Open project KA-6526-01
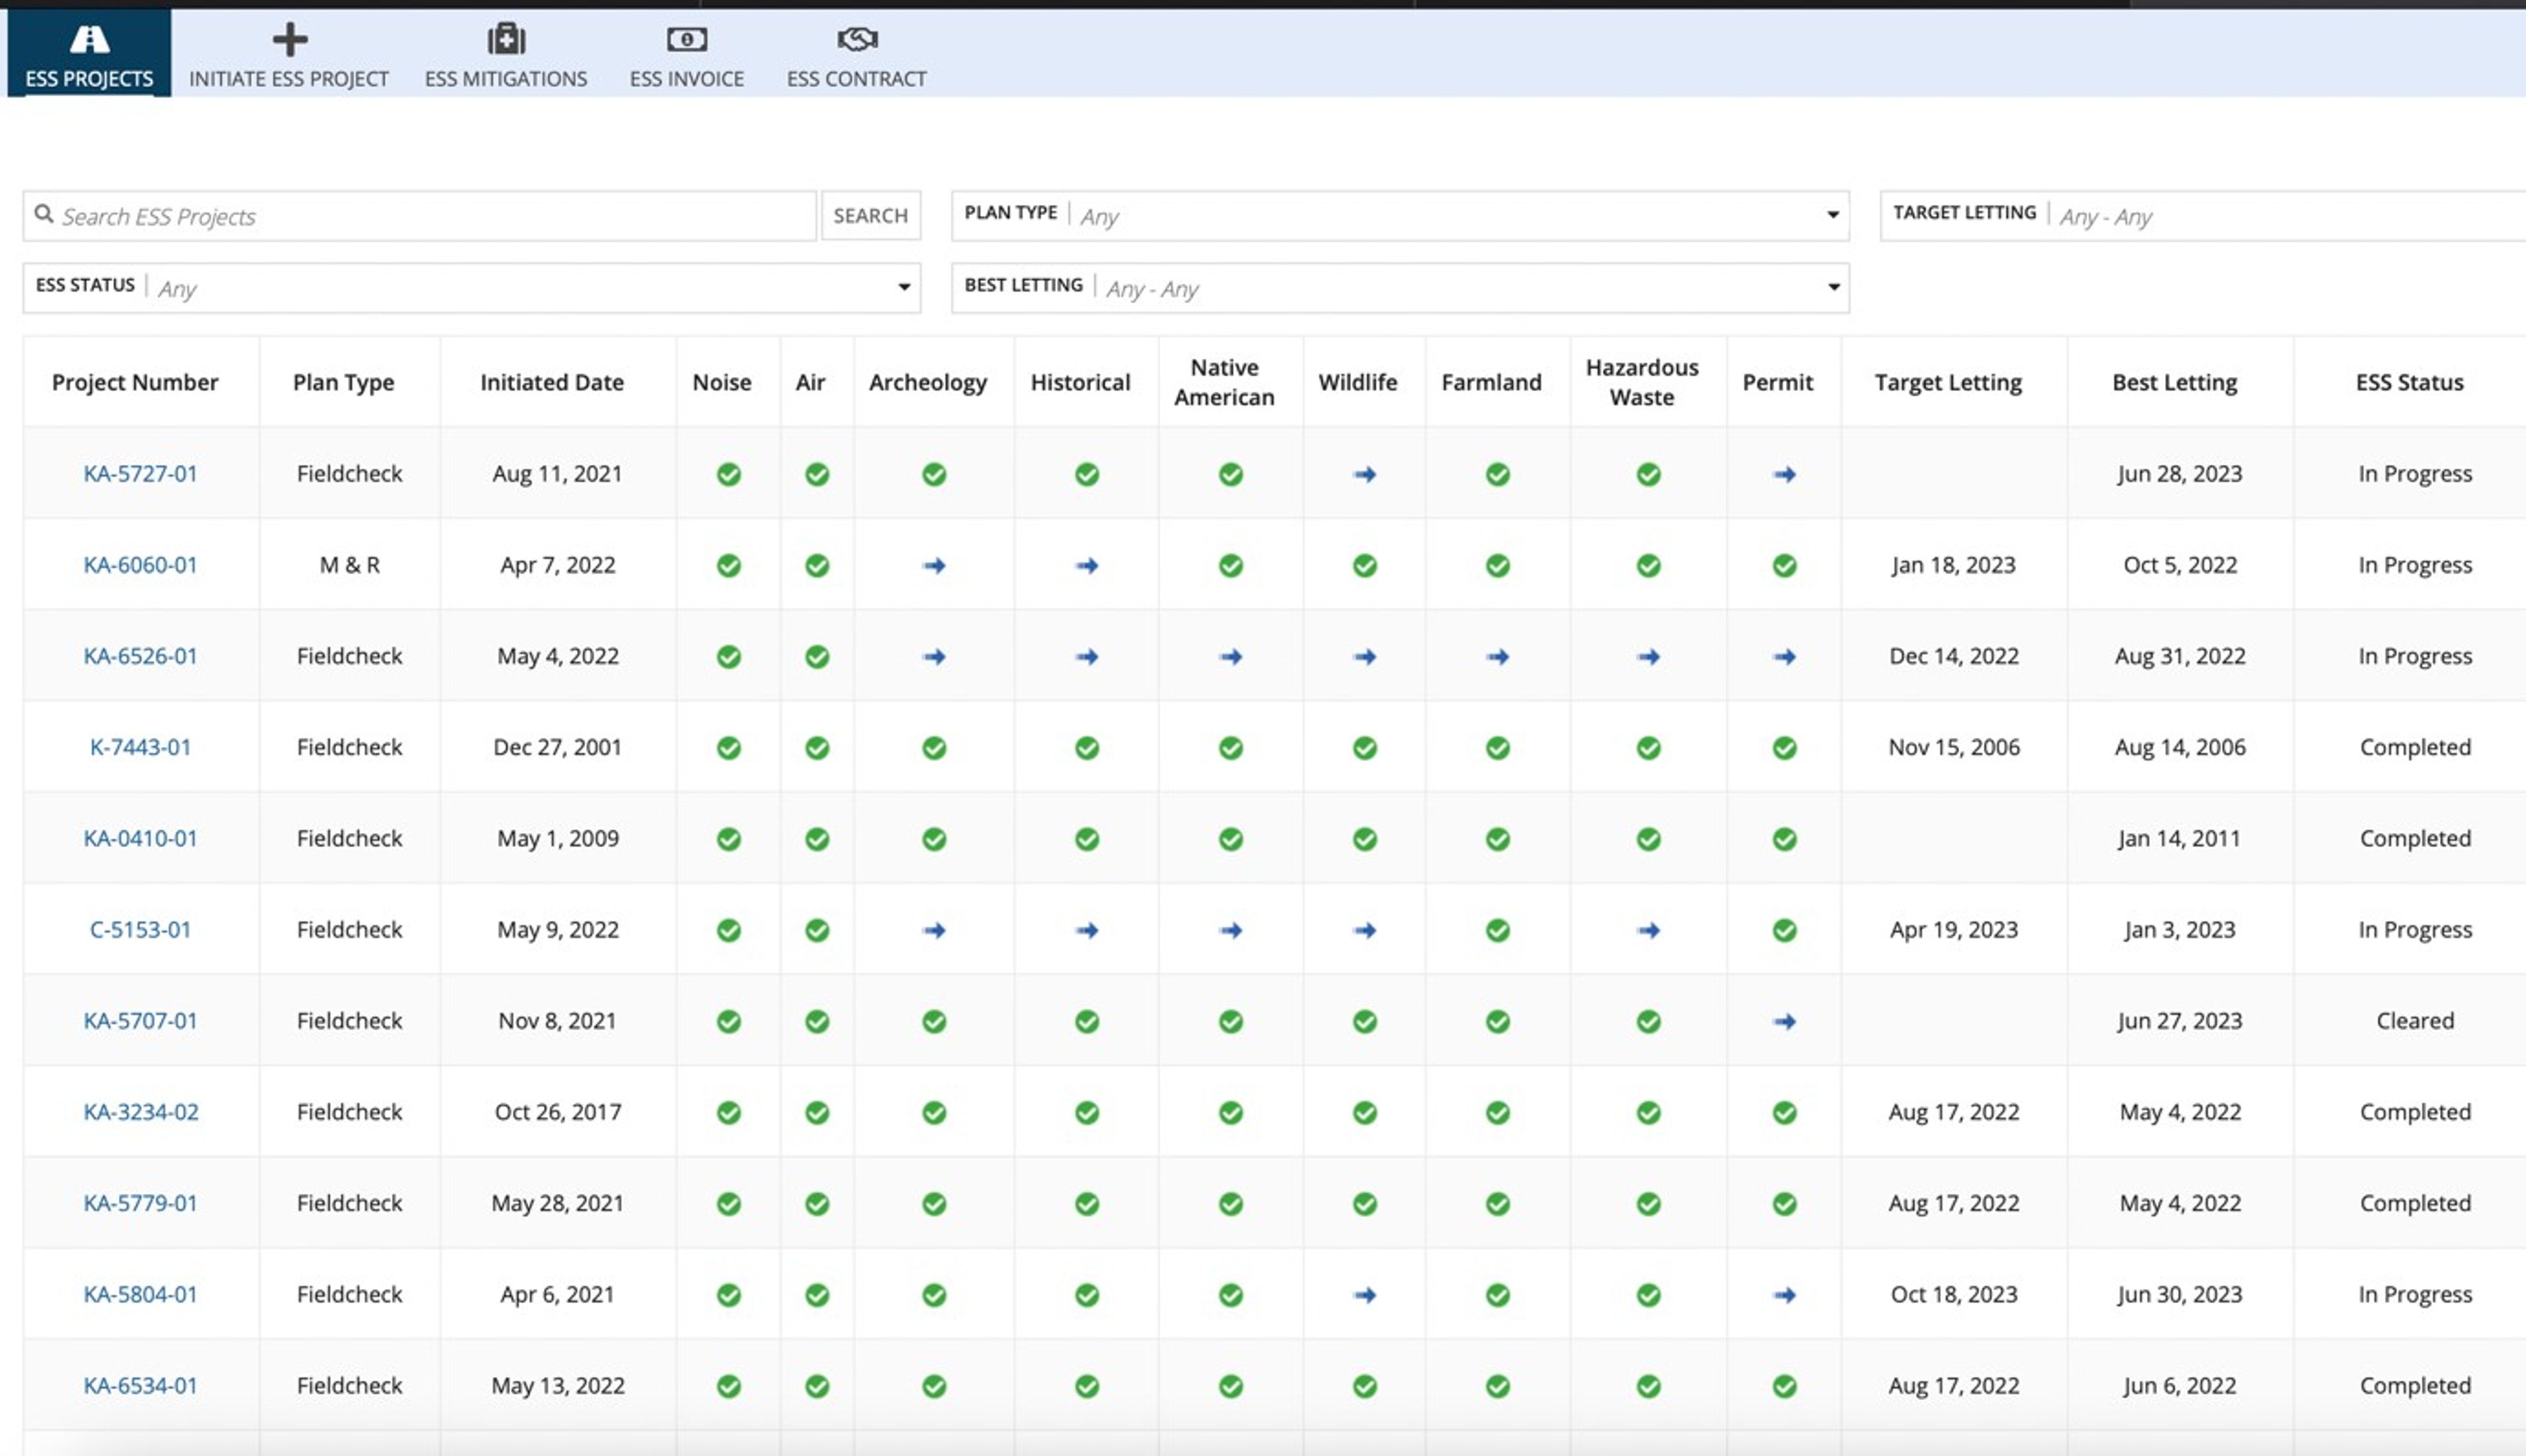Screen dimensions: 2526x1456 [x=140, y=656]
